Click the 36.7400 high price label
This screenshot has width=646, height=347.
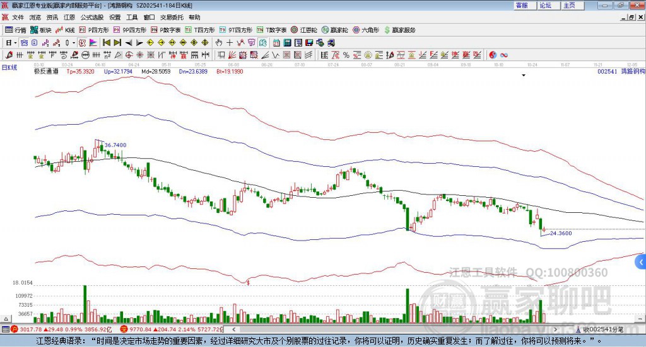pos(115,145)
